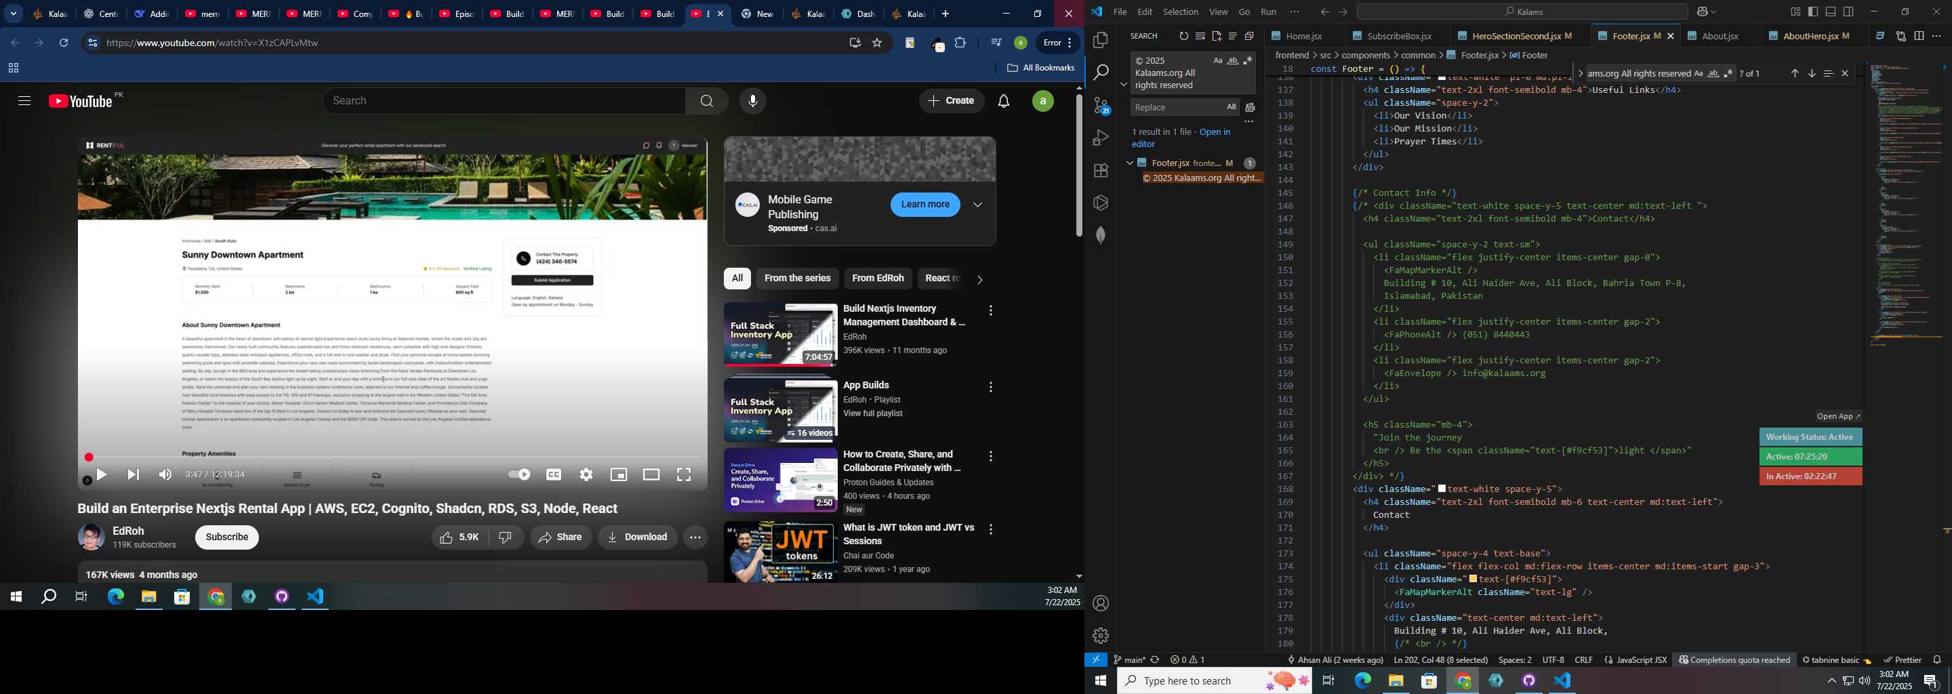
Task: Refresh the search results in Search panel
Action: (x=1183, y=37)
